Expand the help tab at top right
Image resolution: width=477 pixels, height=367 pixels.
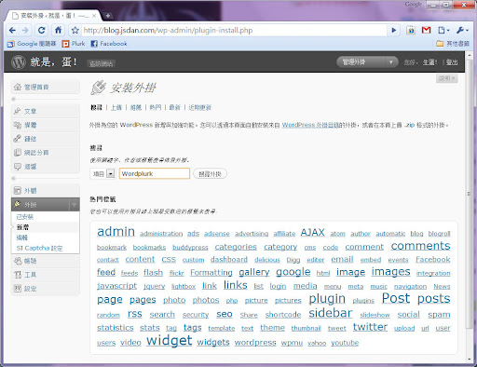click(446, 78)
